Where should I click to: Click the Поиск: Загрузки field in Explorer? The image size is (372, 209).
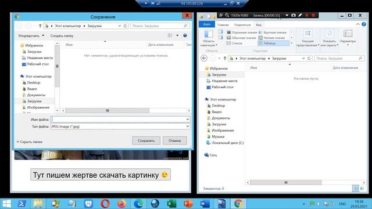tap(339, 58)
